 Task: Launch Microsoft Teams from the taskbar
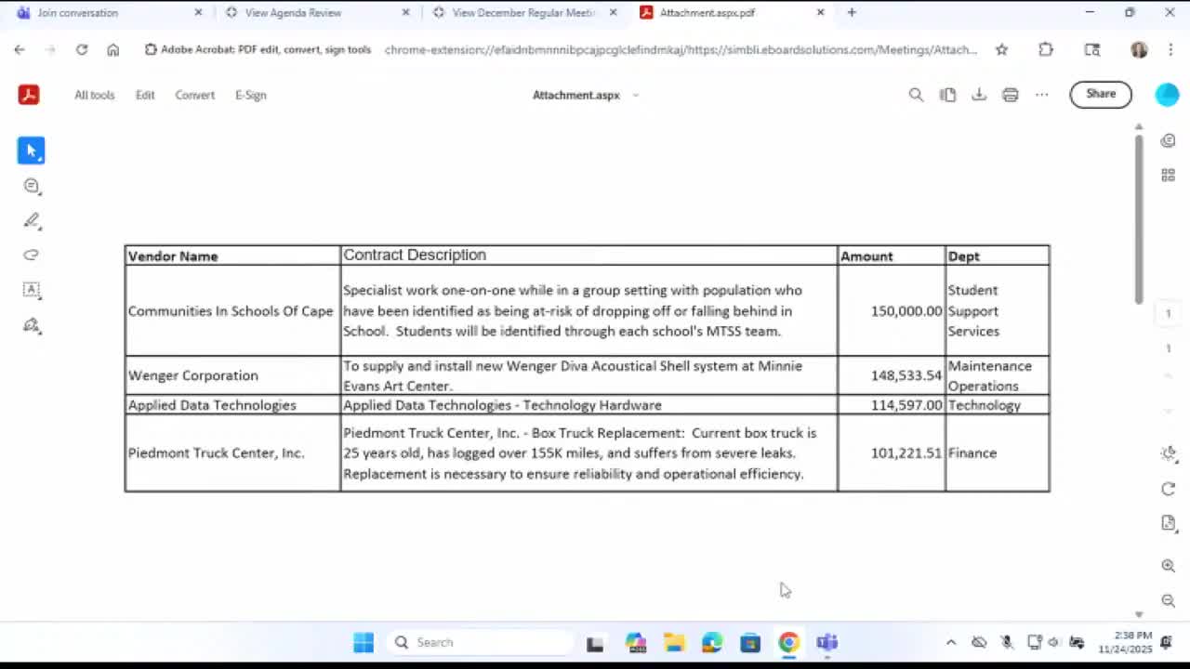826,641
